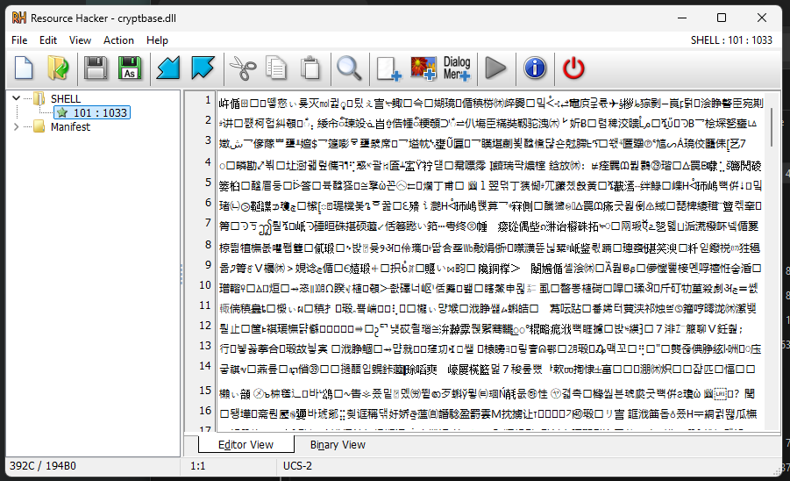790x481 pixels.
Task: Select the Editor View tab
Action: coord(246,445)
